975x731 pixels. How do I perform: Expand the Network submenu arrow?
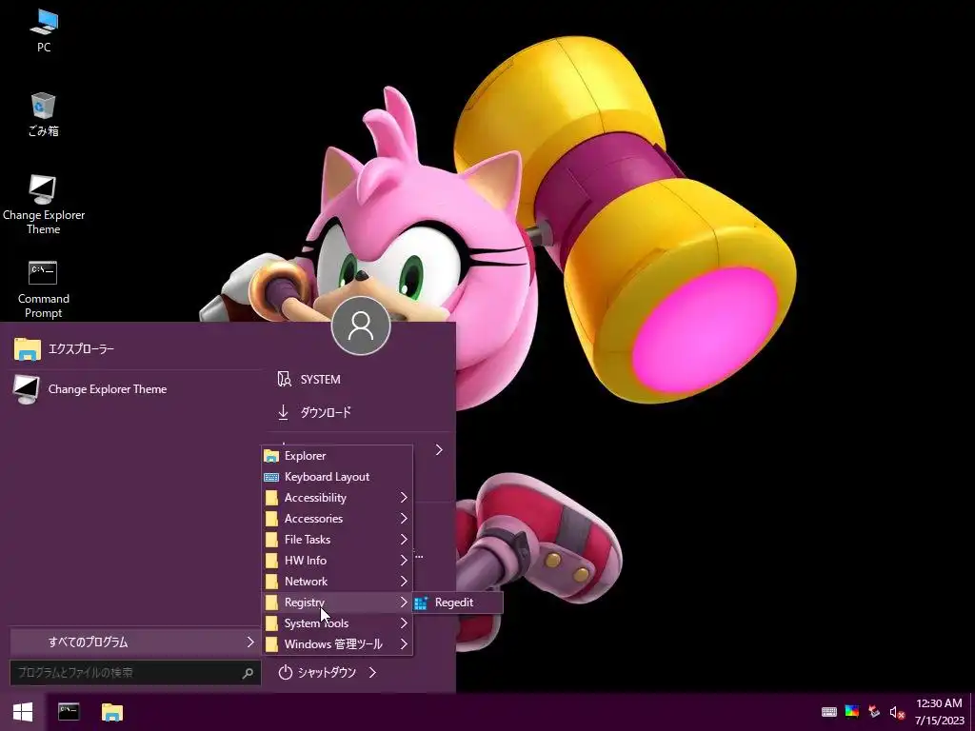click(404, 582)
